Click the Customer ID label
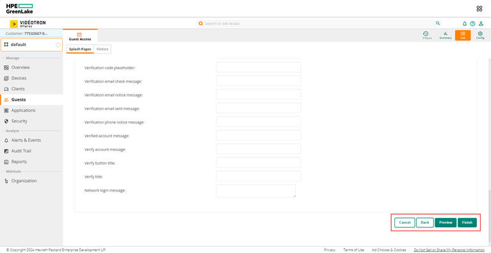The height and width of the screenshot is (253, 491). click(27, 33)
